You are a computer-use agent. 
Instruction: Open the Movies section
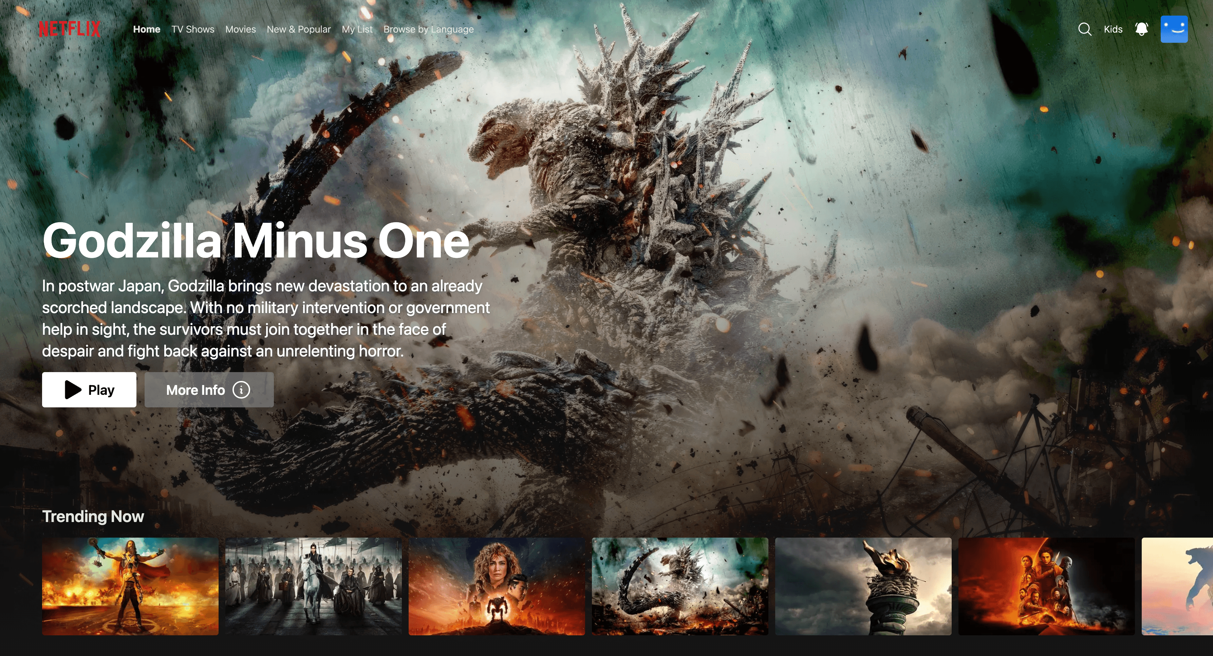[241, 29]
